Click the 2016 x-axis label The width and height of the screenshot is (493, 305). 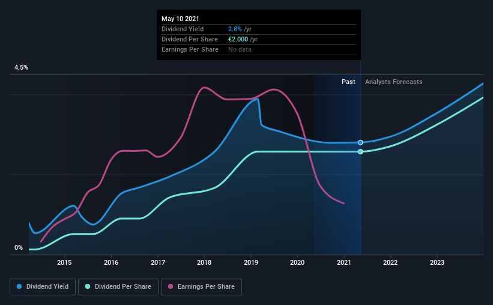click(x=111, y=262)
